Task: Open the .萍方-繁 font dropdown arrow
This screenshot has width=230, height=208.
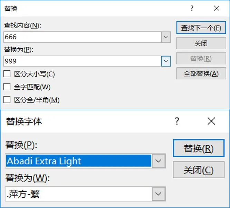Action: click(x=158, y=194)
